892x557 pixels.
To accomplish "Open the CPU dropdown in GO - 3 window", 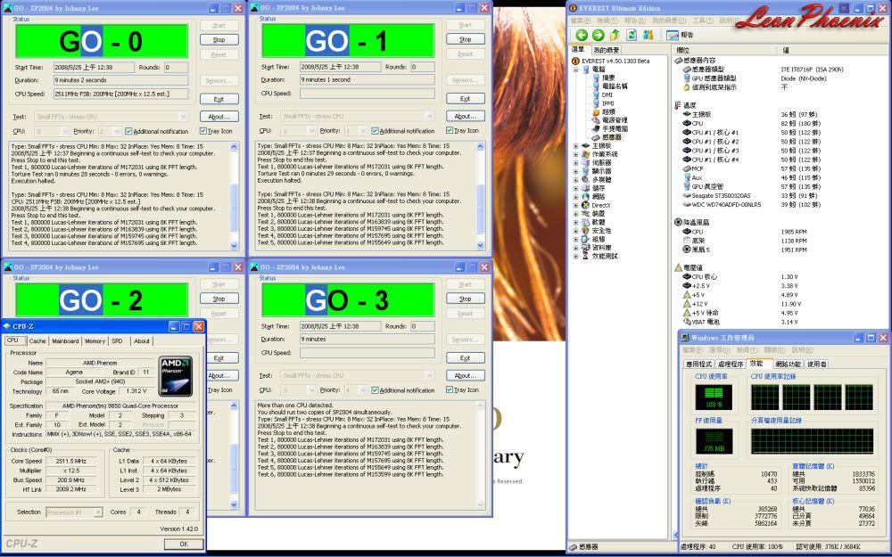I will point(310,390).
